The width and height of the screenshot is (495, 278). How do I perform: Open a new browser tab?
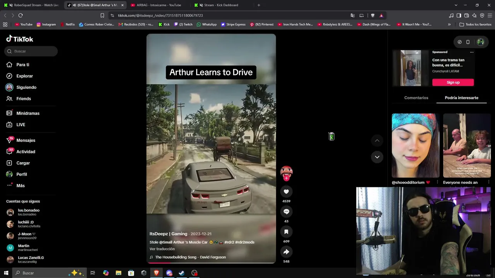(x=259, y=5)
